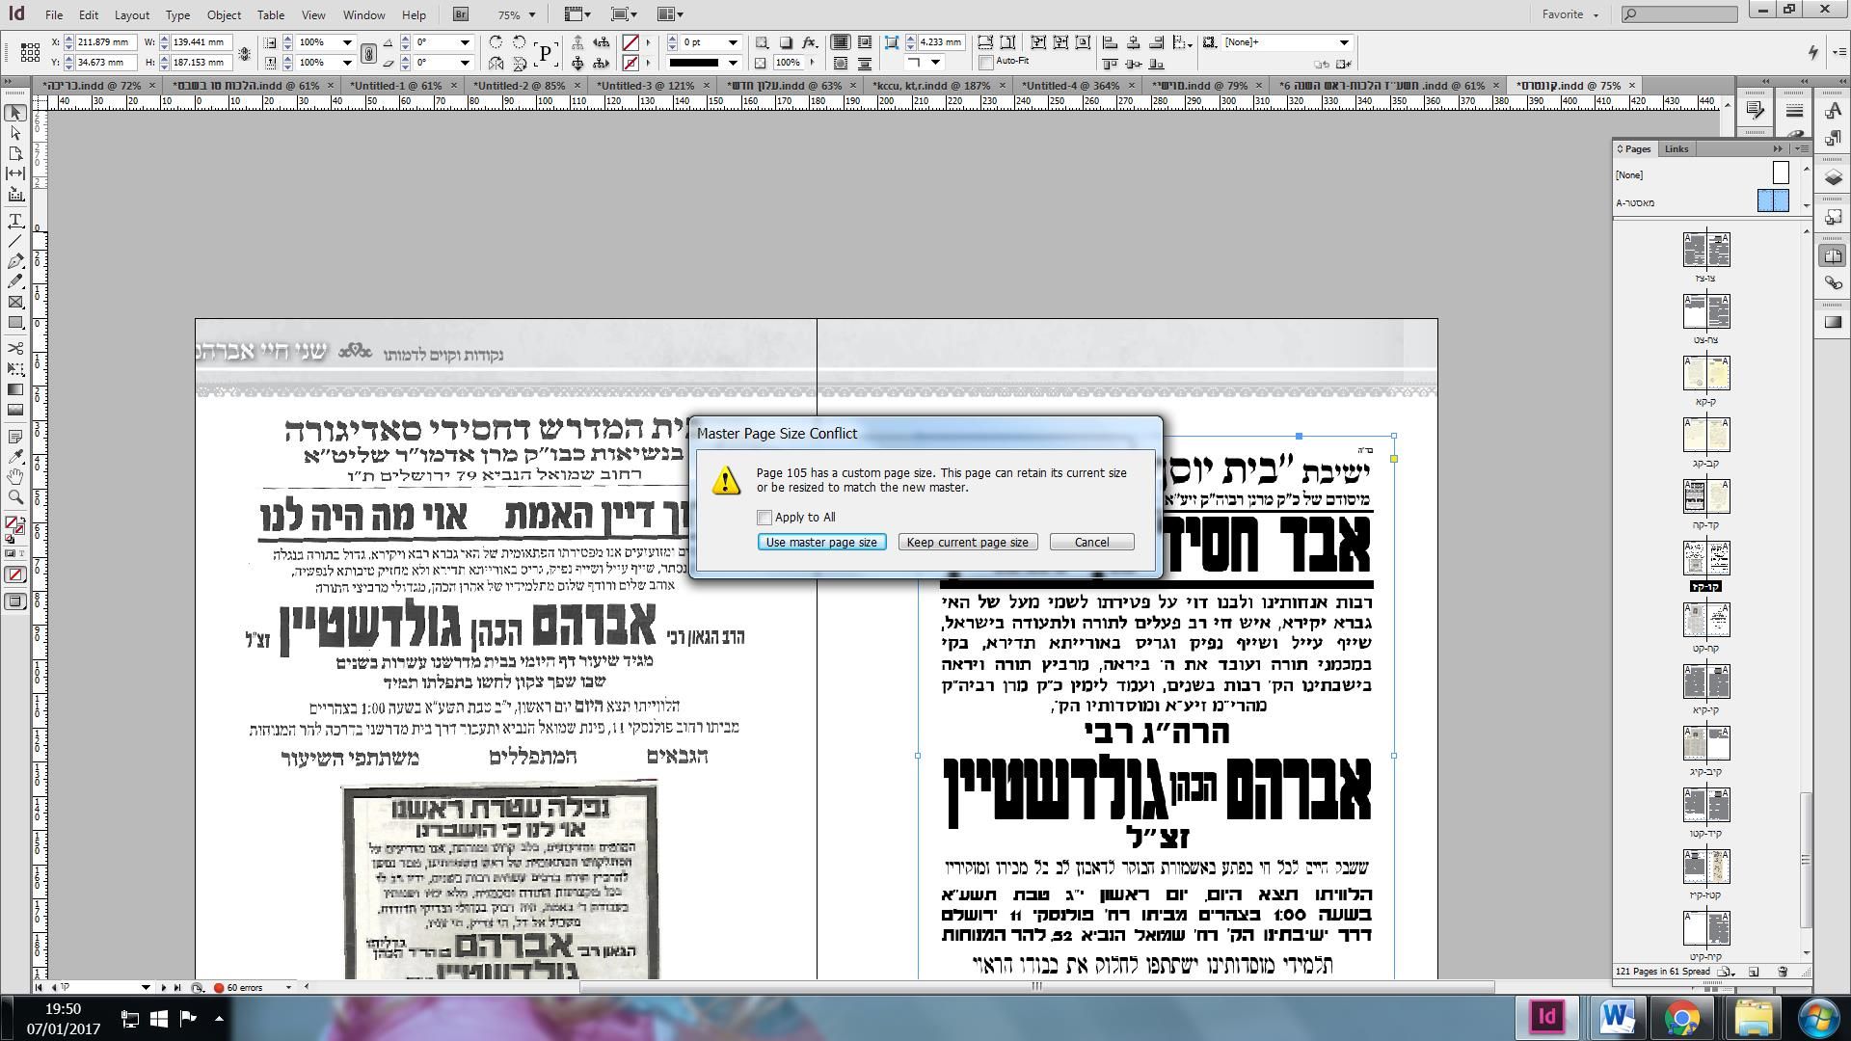Select the Zoom tool in toolbox
Viewport: 1851px width, 1041px height.
click(x=15, y=497)
